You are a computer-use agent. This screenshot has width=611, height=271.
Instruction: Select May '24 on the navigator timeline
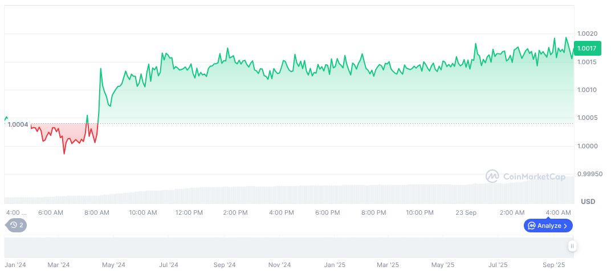coord(113,265)
